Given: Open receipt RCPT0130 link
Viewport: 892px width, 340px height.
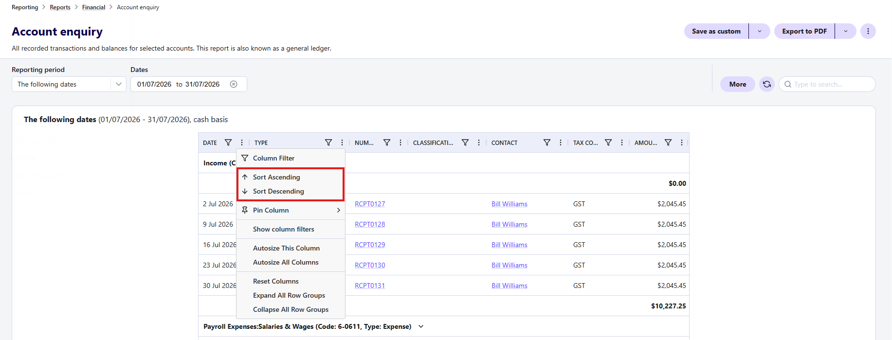Looking at the screenshot, I should point(370,265).
